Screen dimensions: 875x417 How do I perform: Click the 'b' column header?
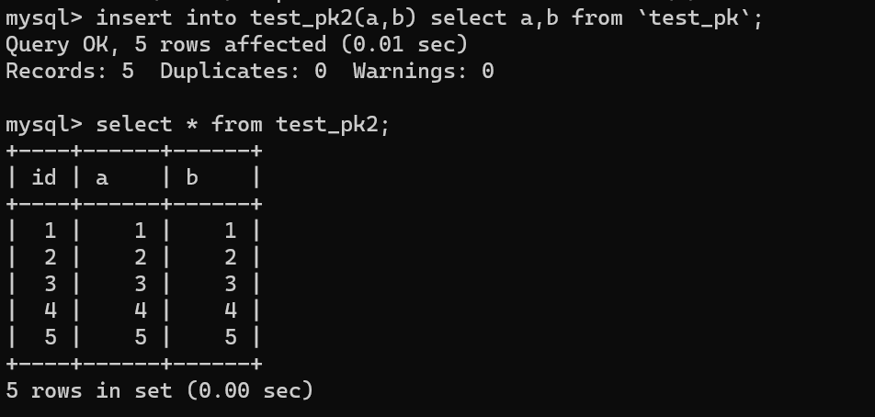tap(192, 177)
